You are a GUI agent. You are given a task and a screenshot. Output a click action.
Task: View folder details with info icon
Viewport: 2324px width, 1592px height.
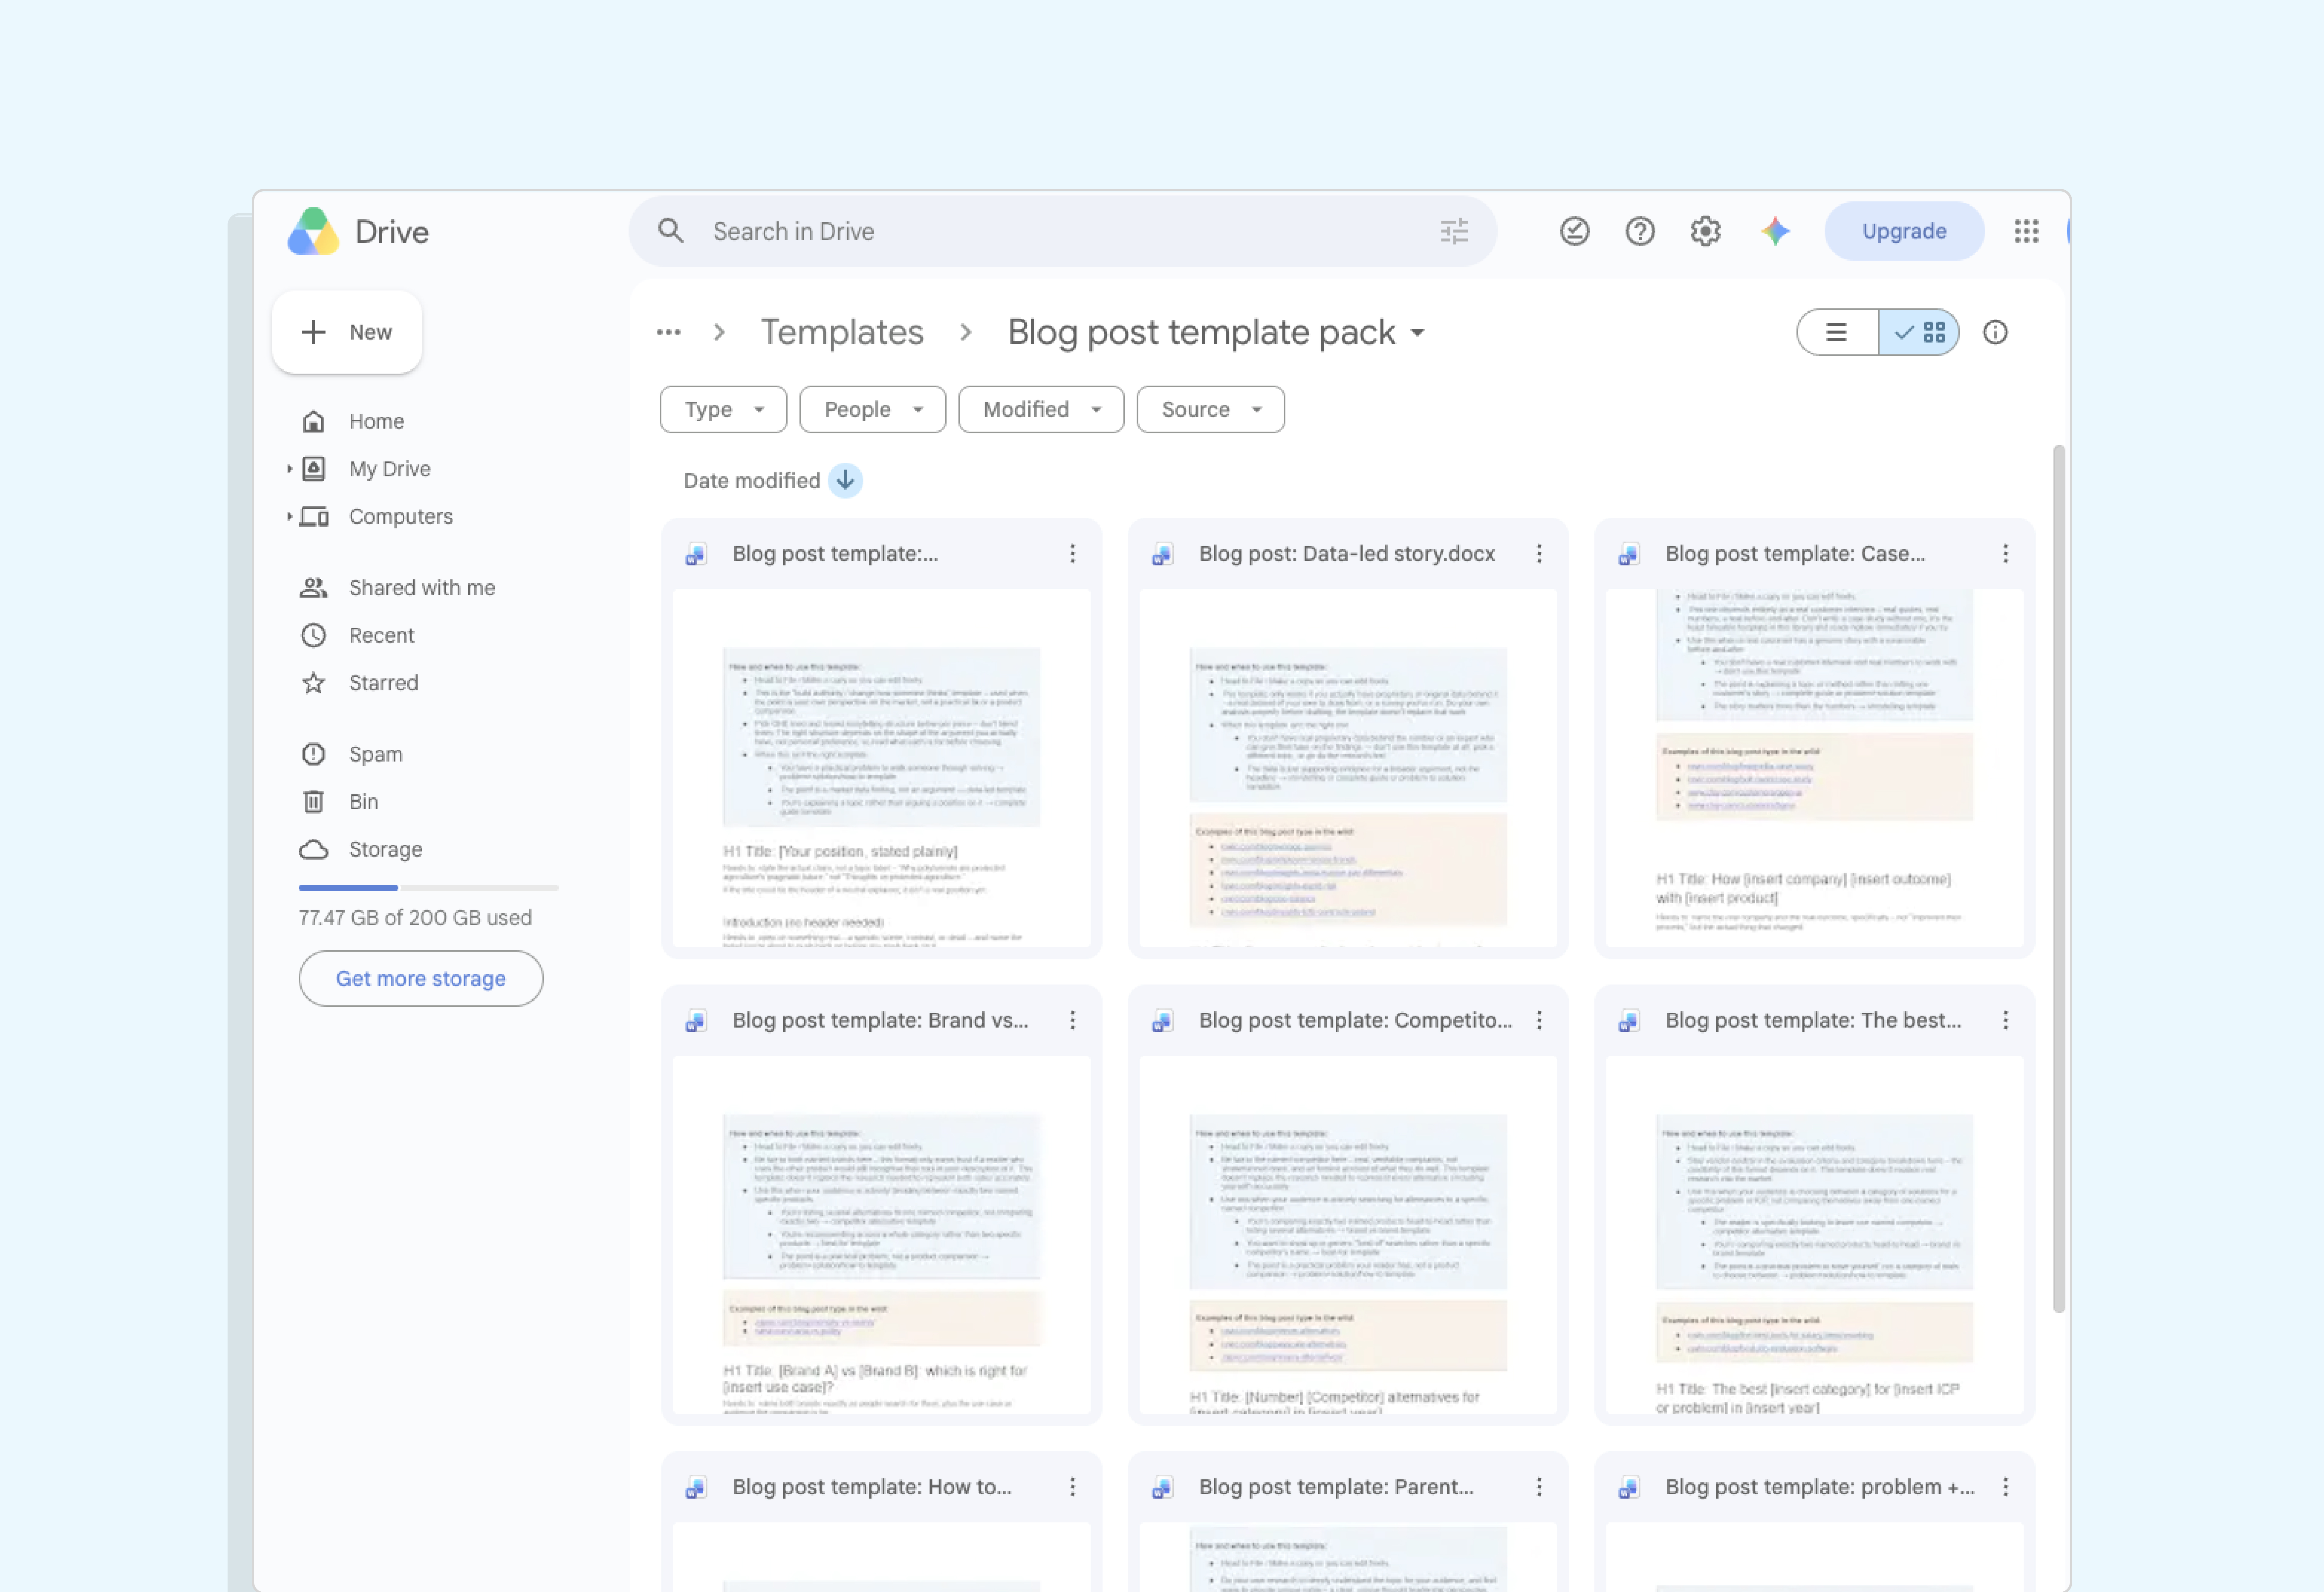[1995, 332]
